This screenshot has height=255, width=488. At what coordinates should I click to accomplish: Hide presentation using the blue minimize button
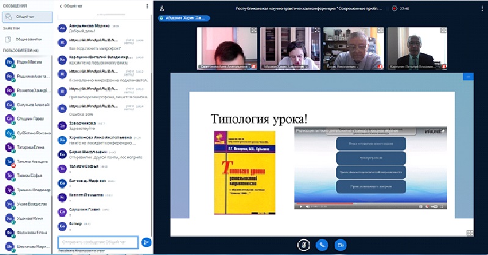click(468, 77)
